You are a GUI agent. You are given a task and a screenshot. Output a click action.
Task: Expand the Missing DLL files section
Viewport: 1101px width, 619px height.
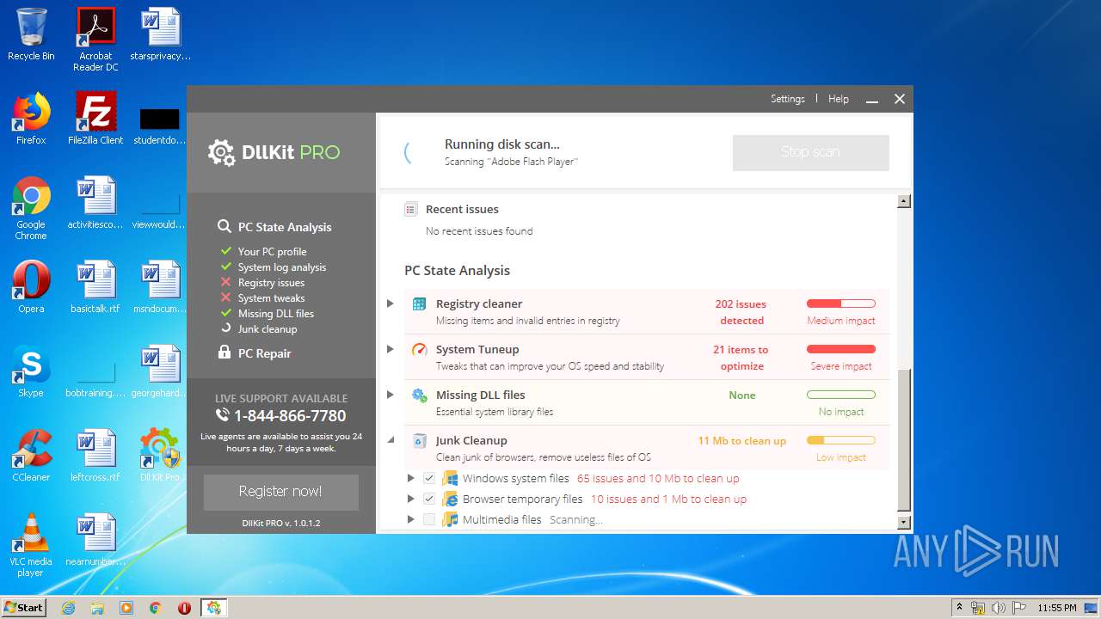(x=390, y=395)
